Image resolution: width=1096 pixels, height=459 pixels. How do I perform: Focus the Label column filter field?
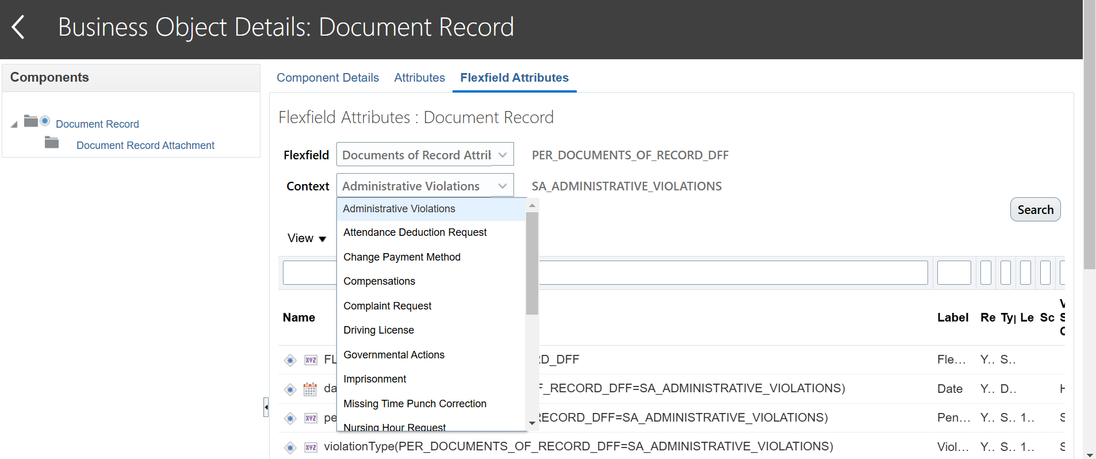pos(954,273)
